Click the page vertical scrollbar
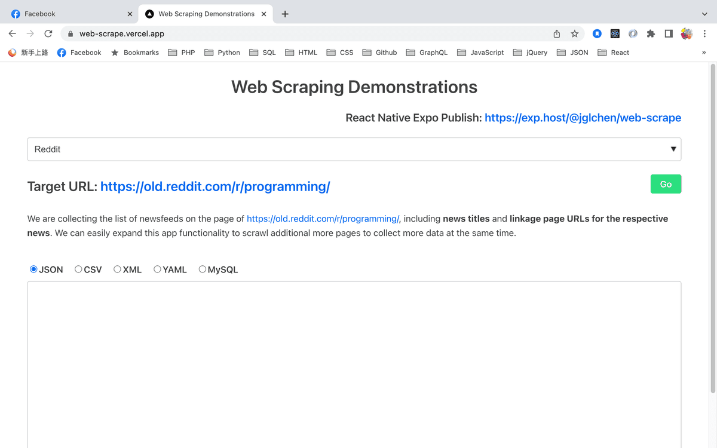717x448 pixels. pos(713,229)
